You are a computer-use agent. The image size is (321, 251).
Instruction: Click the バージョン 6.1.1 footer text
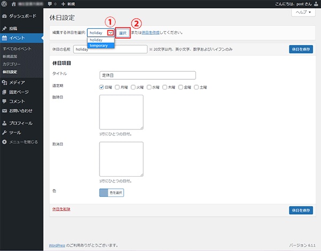pyautogui.click(x=302, y=245)
